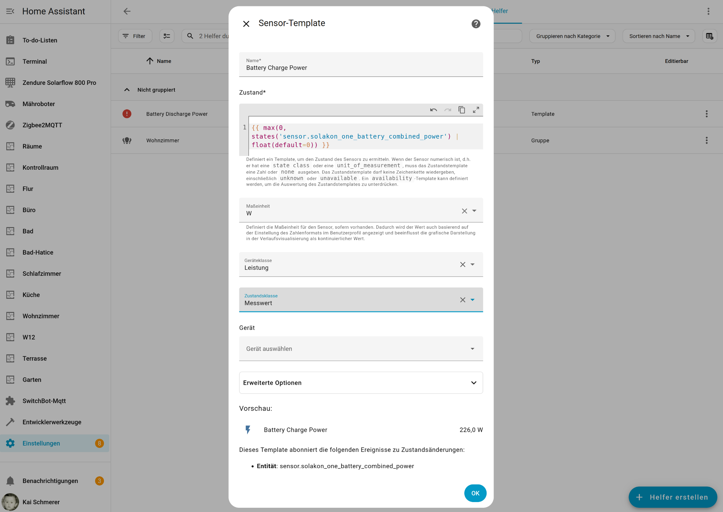Collapse the Nicht gruppiert group

(x=127, y=90)
